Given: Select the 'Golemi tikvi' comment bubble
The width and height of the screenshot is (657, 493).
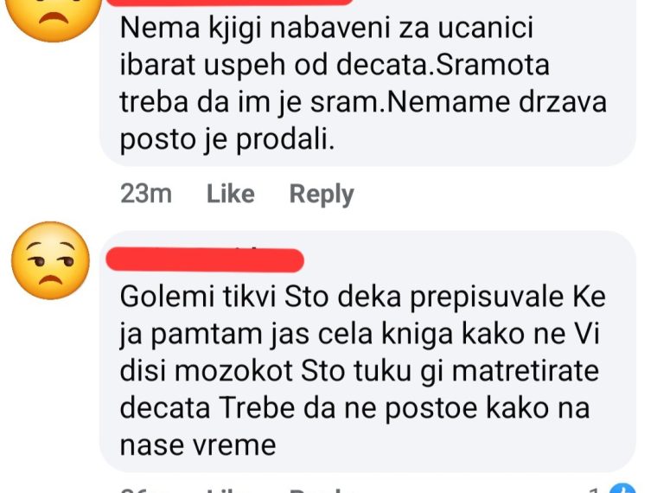Looking at the screenshot, I should tap(367, 351).
